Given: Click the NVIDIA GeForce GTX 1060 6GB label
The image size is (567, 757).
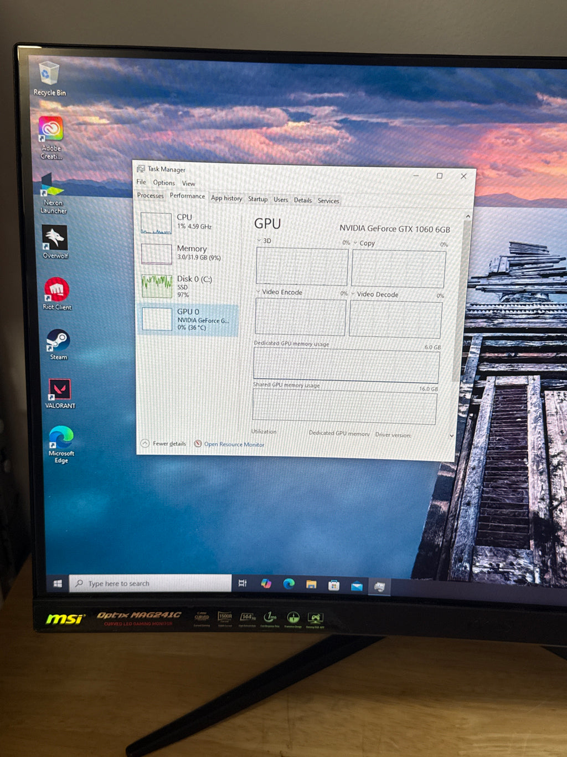Looking at the screenshot, I should (x=395, y=228).
